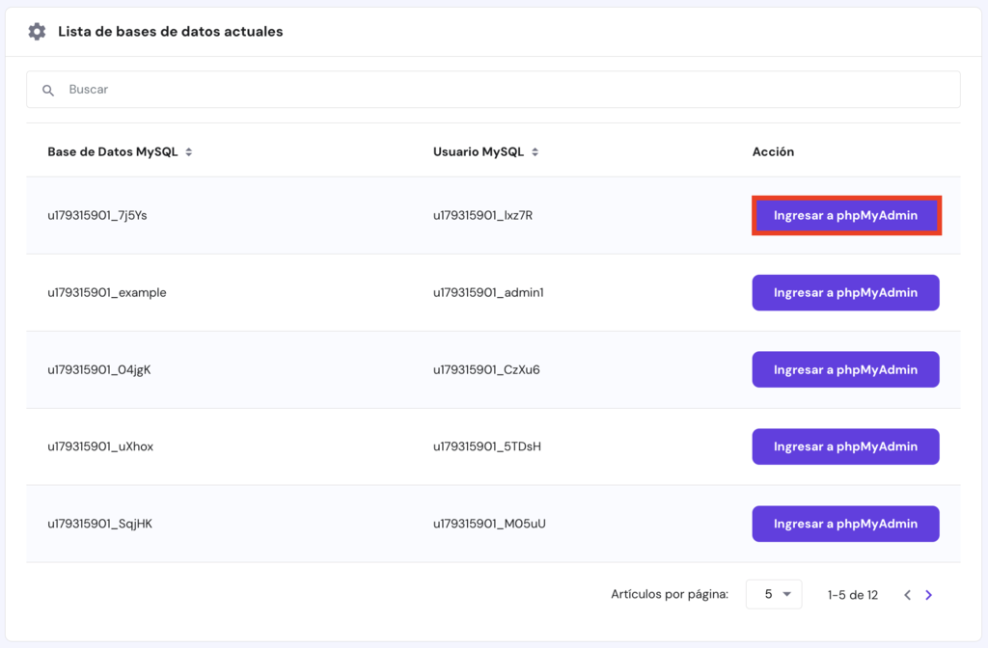Open phpMyAdmin for database u179315901_example

coord(845,292)
